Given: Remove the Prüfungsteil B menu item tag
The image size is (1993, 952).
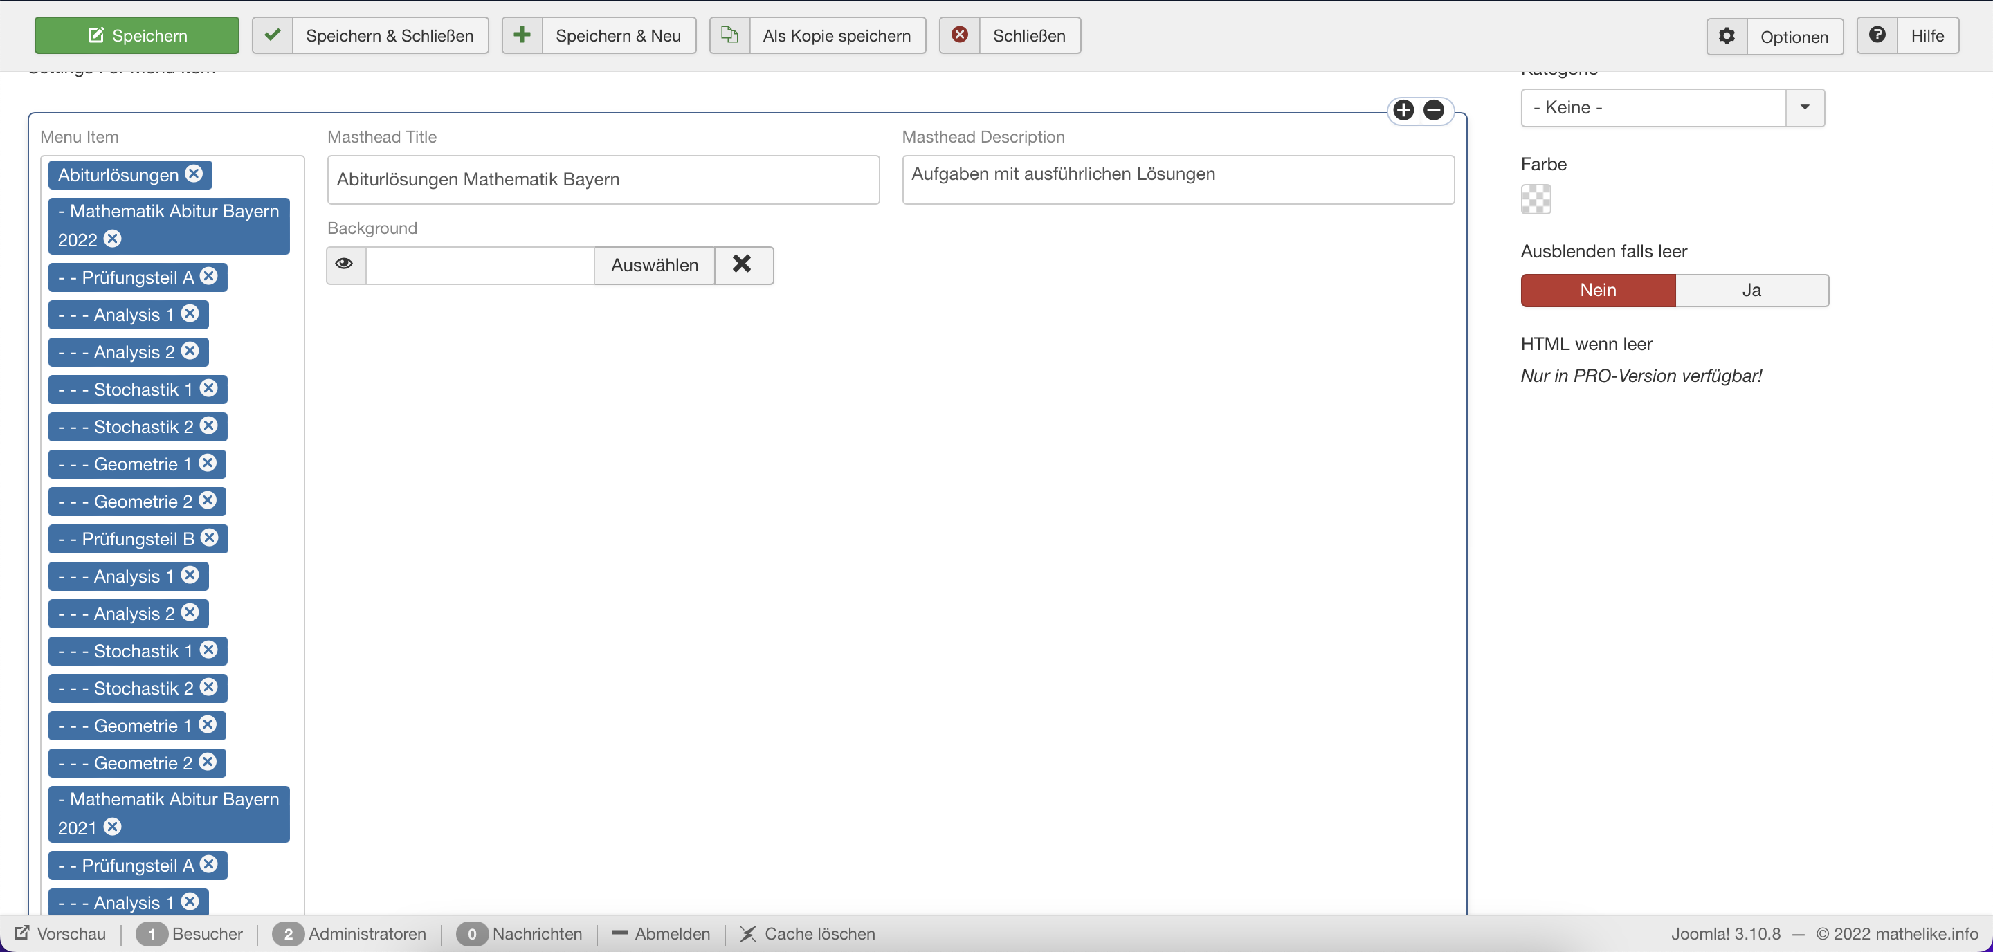Looking at the screenshot, I should pos(210,538).
